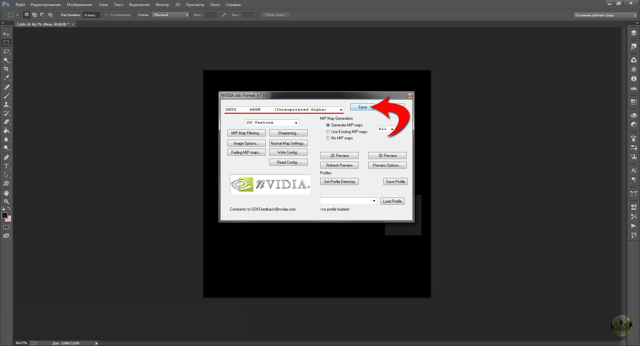Open the Фильтр menu
The height and width of the screenshot is (346, 640).
click(x=162, y=5)
